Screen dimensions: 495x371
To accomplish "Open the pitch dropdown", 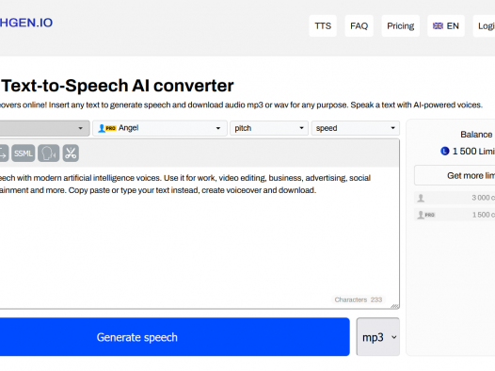I will [x=269, y=128].
